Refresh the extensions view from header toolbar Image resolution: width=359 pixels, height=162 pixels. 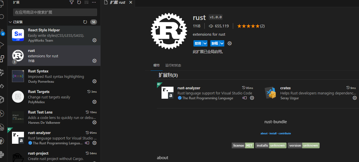[79, 2]
